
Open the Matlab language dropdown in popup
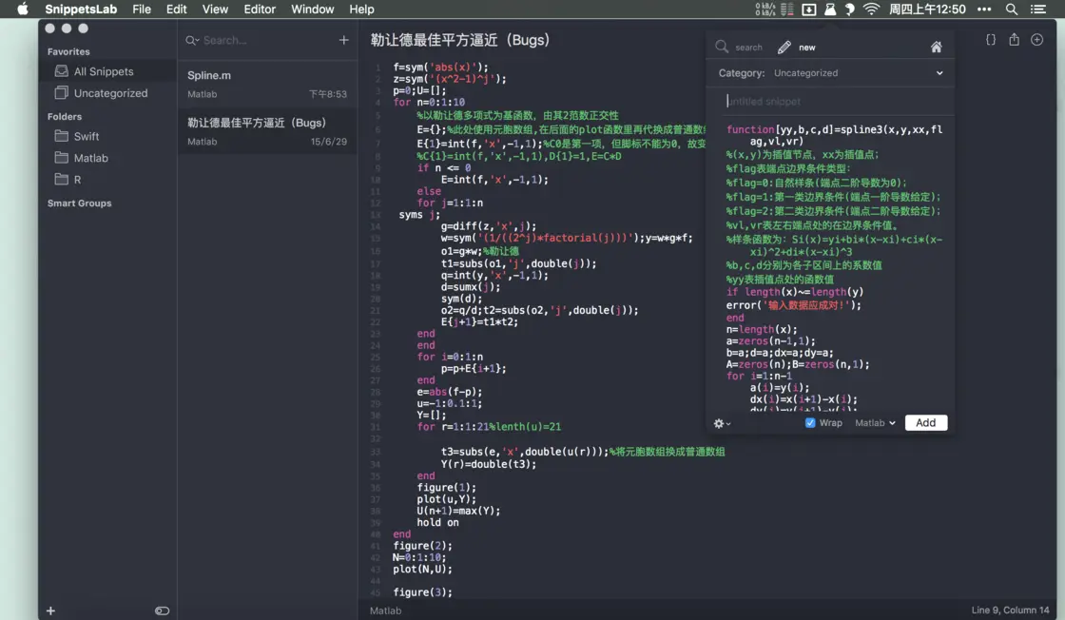coord(875,422)
